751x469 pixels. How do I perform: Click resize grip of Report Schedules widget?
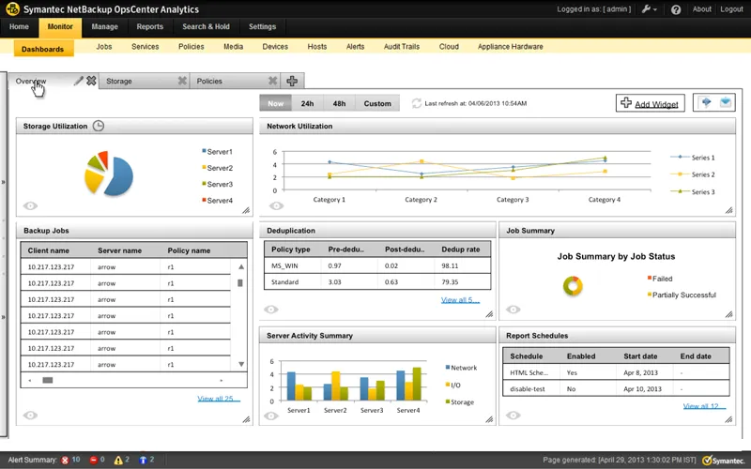click(729, 419)
